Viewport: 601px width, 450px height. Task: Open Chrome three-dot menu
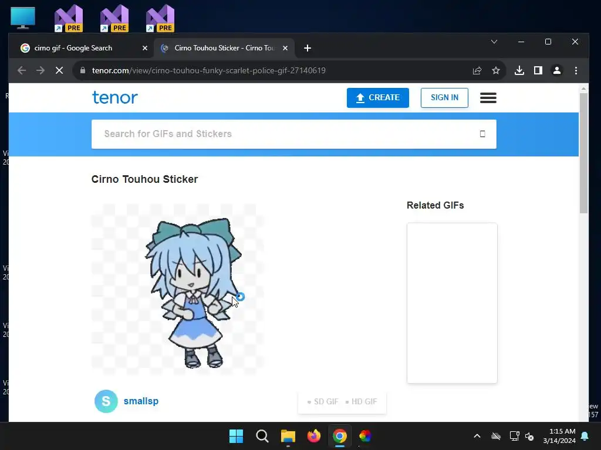(x=576, y=70)
